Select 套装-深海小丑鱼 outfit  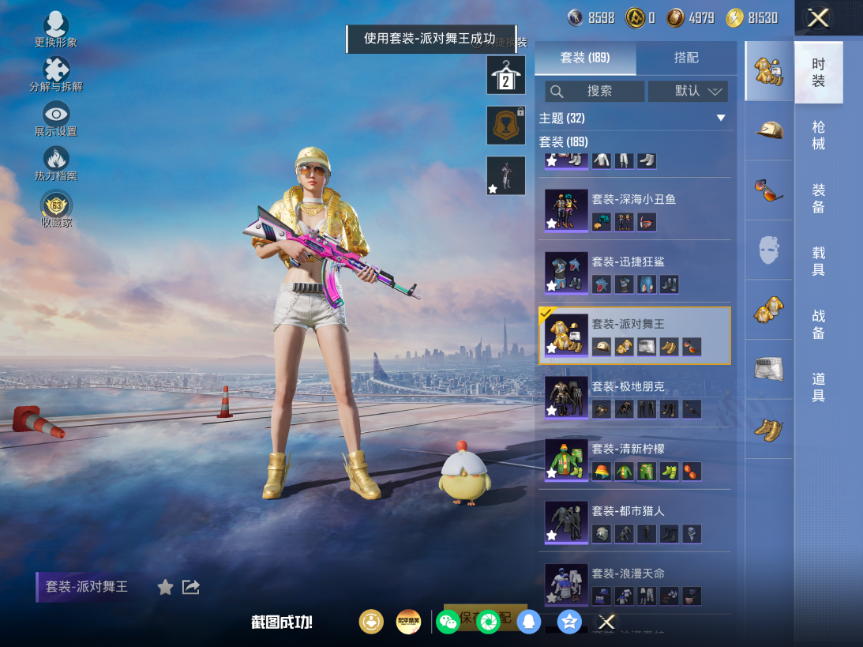click(x=635, y=210)
